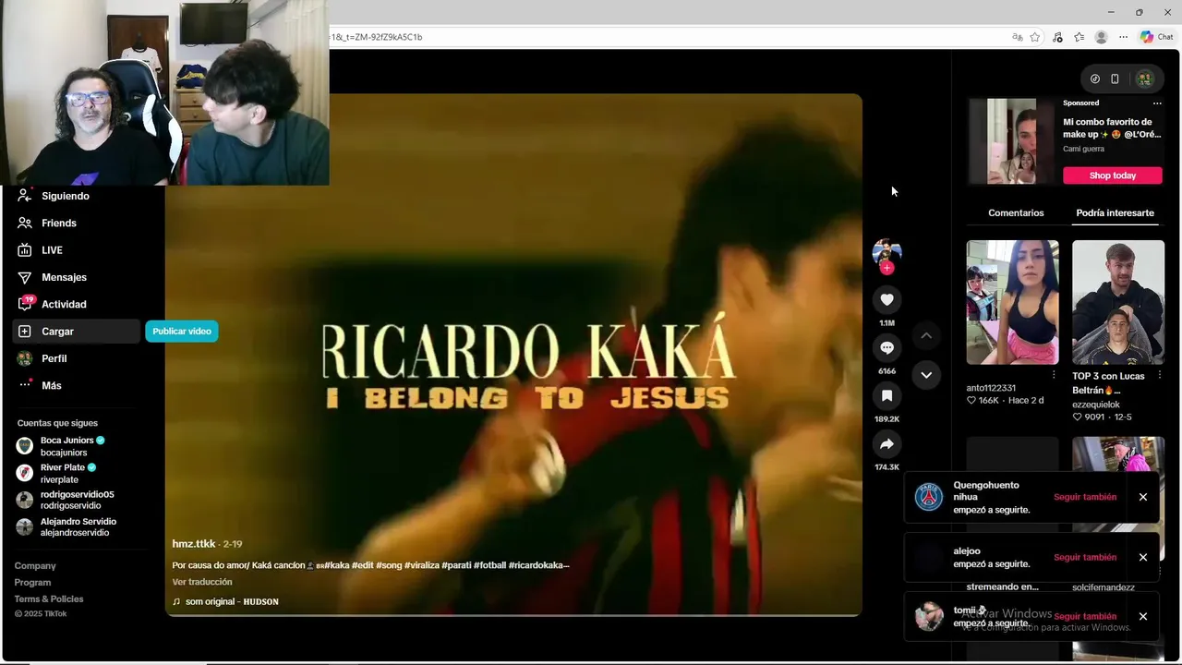Open the Cami guerra advertiser name
The height and width of the screenshot is (665, 1182).
[x=1083, y=149]
